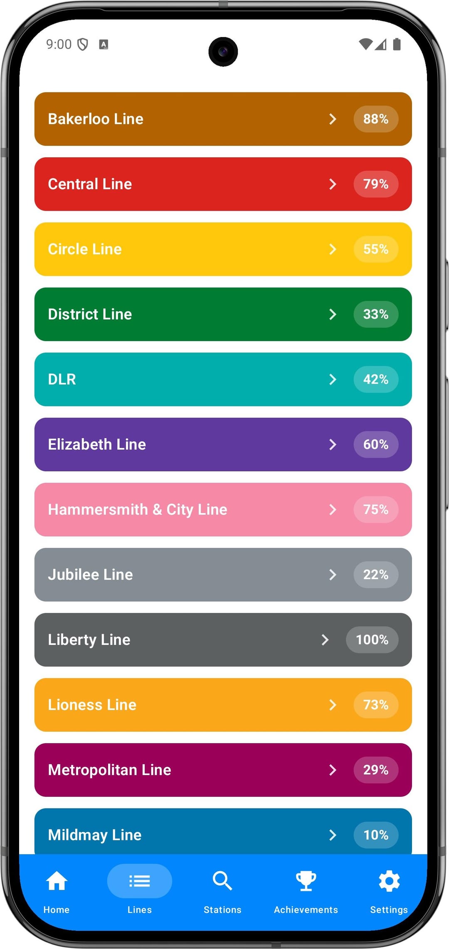
Task: Tap the Liberty Line 100% badge
Action: [x=372, y=640]
